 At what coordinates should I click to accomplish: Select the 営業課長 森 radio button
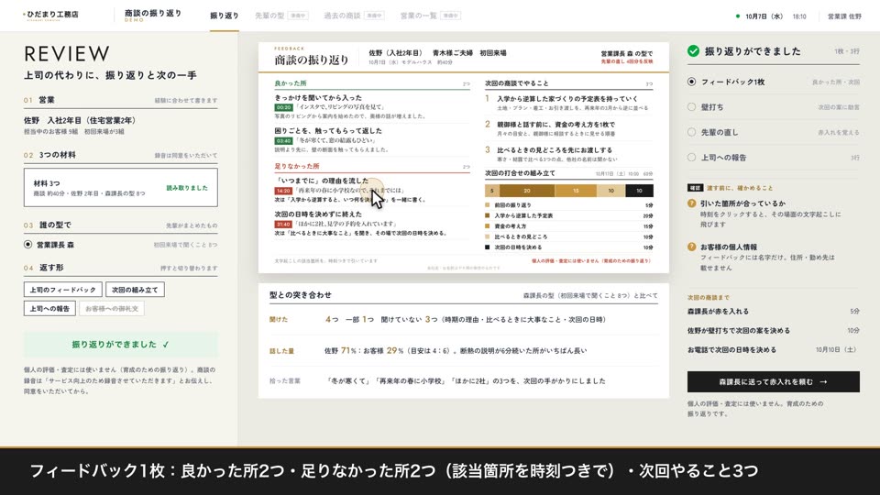pos(28,245)
